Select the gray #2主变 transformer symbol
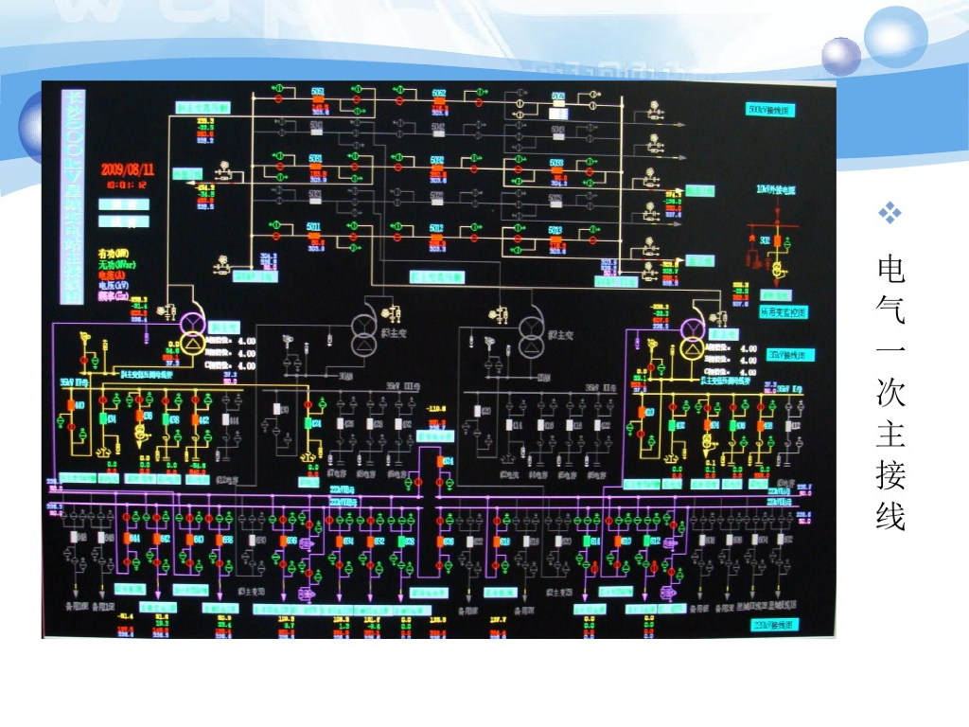Image resolution: width=969 pixels, height=727 pixels. (532, 338)
